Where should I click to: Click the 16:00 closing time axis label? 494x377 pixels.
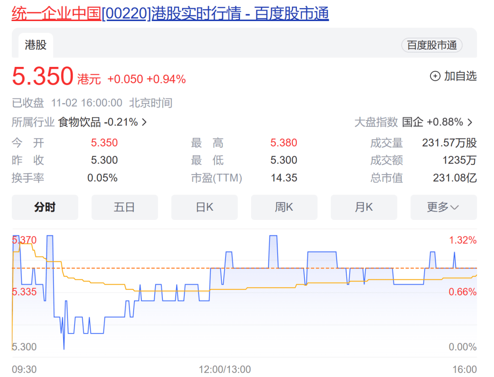tap(465, 369)
